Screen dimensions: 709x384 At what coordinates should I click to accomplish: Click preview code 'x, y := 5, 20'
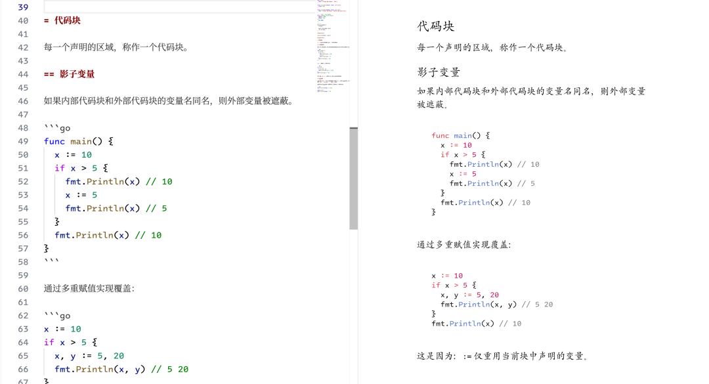pos(469,295)
